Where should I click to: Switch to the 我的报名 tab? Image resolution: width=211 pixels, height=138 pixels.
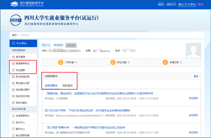pos(68,86)
